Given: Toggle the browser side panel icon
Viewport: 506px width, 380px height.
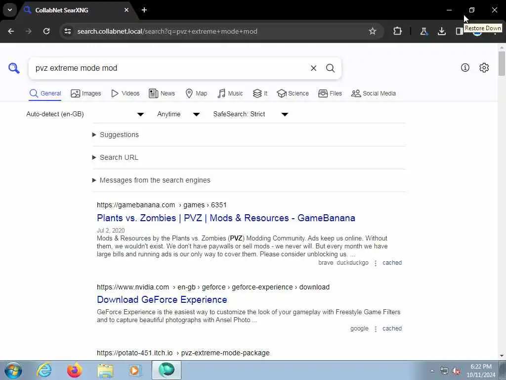Looking at the screenshot, I should [x=459, y=31].
